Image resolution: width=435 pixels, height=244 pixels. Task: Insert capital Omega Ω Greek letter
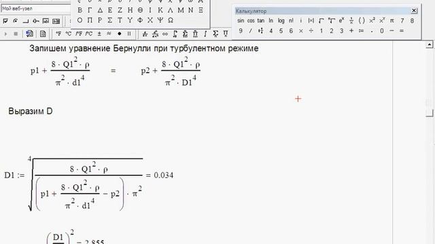171,20
